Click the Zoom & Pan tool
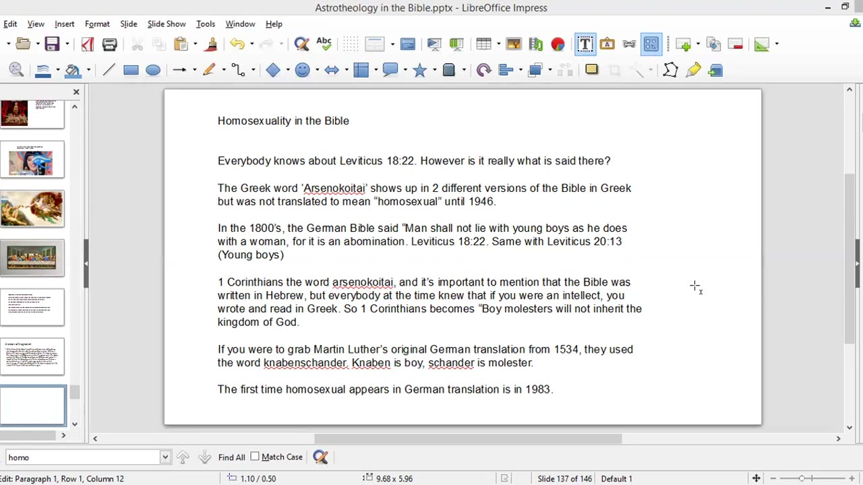 pyautogui.click(x=16, y=70)
